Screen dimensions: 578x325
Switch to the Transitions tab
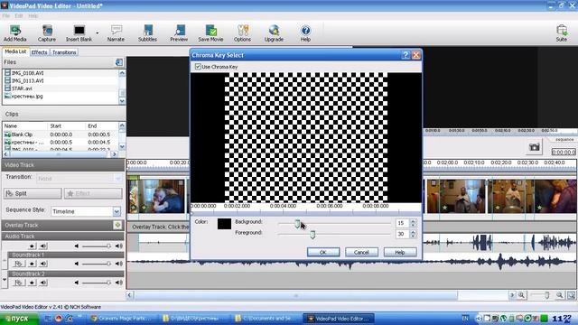click(64, 52)
